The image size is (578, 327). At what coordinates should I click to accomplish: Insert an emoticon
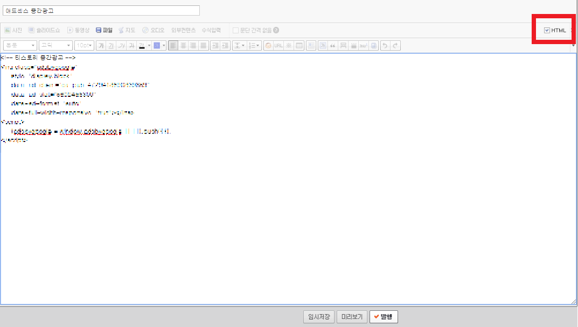coord(268,45)
